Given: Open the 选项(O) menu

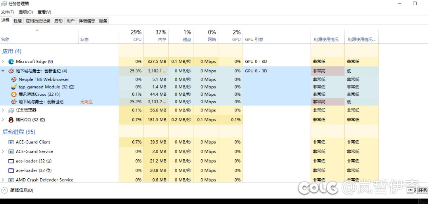Looking at the screenshot, I should coord(25,12).
